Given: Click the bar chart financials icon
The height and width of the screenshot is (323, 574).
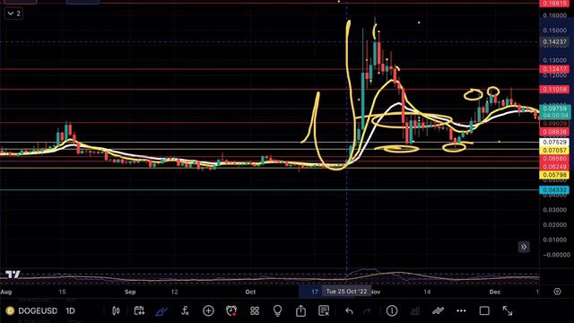Looking at the screenshot, I should click(414, 311).
